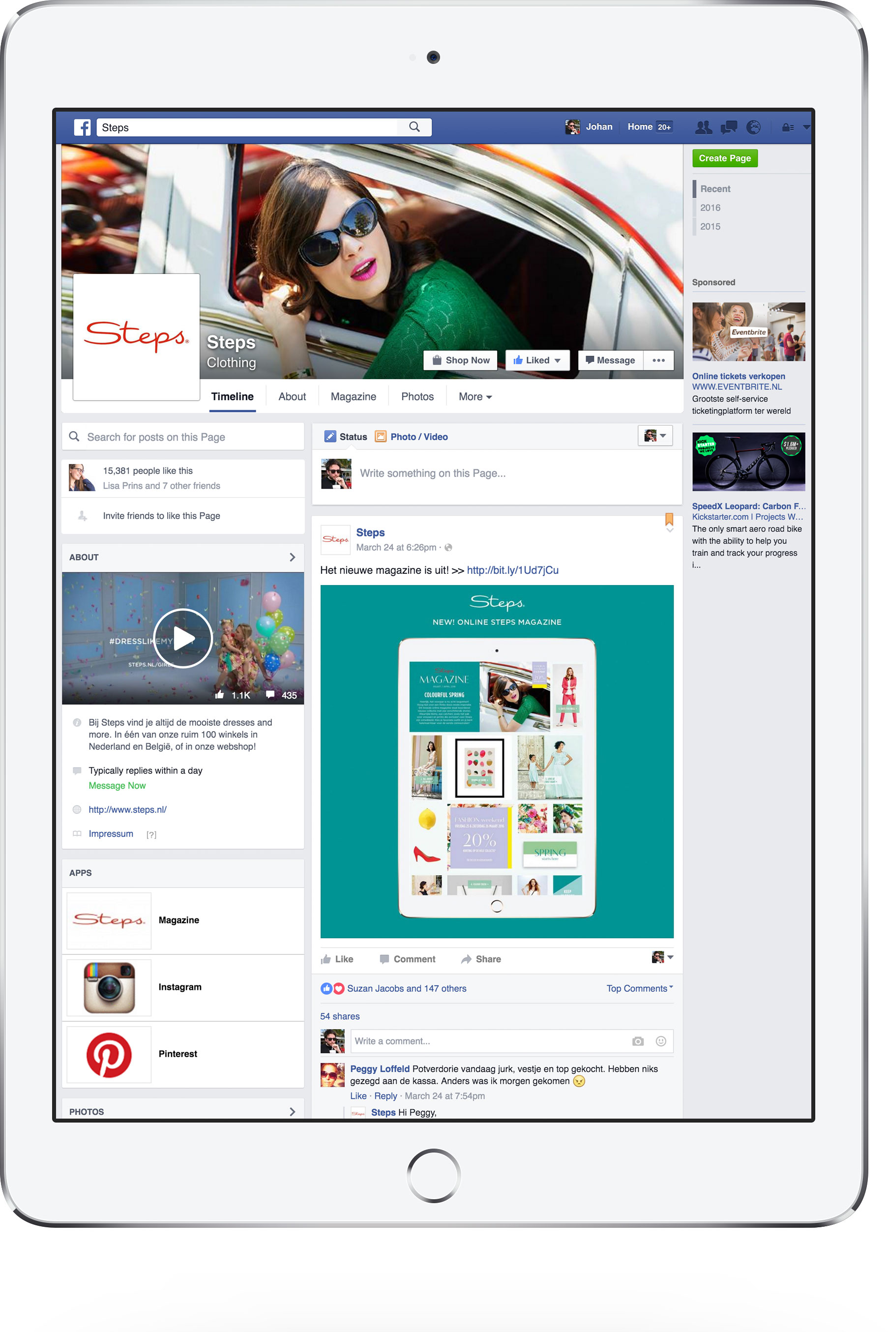Switch to the Photos tab

[x=417, y=397]
